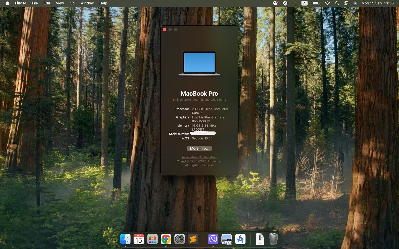This screenshot has height=249, width=399.
Task: Open the File menu
Action: tap(35, 3)
